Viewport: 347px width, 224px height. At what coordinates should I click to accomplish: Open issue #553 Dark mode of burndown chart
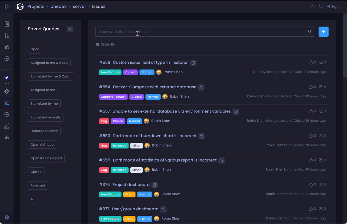click(x=155, y=136)
